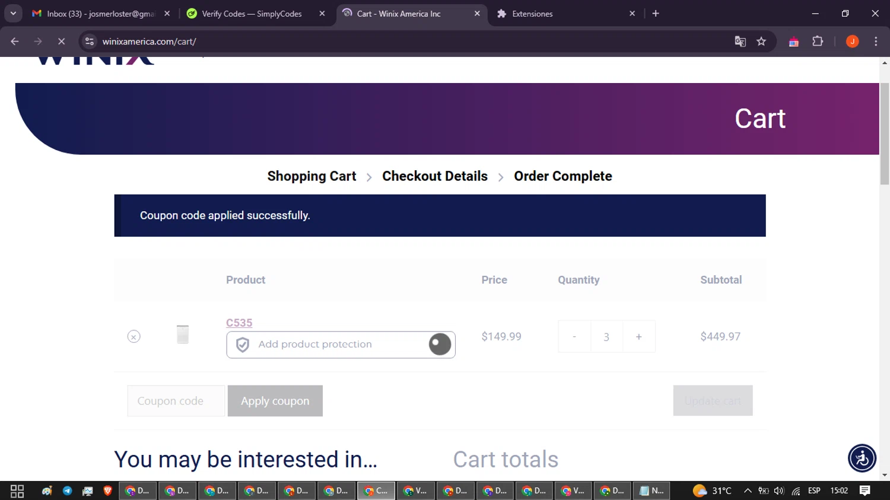Image resolution: width=890 pixels, height=500 pixels.
Task: Open a new browser tab
Action: pos(656,14)
